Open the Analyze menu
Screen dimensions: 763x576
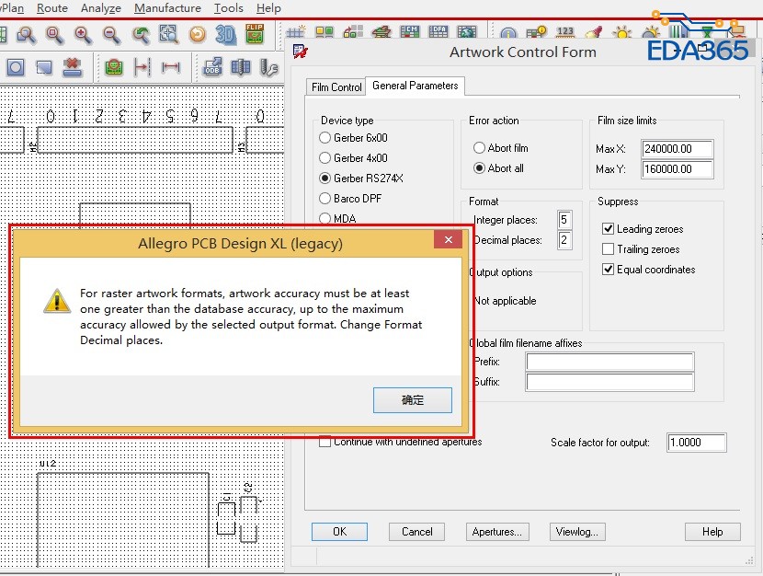(101, 8)
